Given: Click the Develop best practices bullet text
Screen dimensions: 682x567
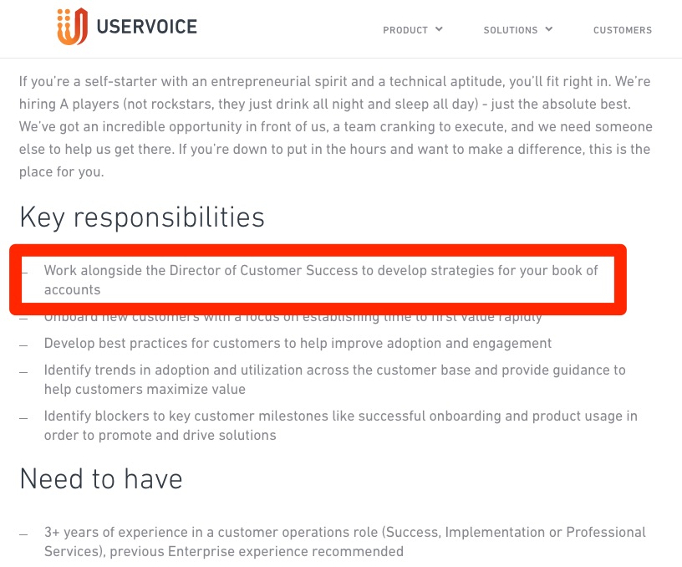Looking at the screenshot, I should pos(298,344).
